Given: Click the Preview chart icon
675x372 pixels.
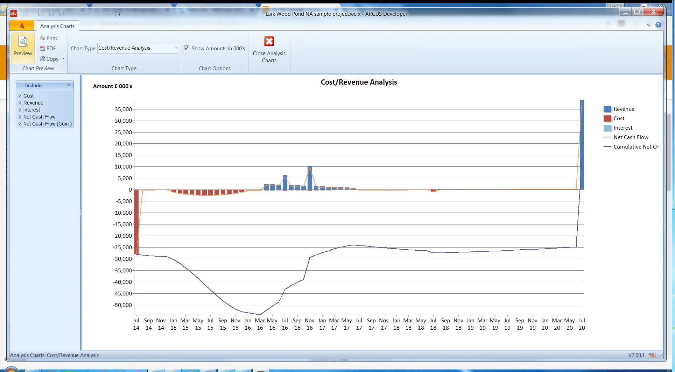Looking at the screenshot, I should click(23, 42).
